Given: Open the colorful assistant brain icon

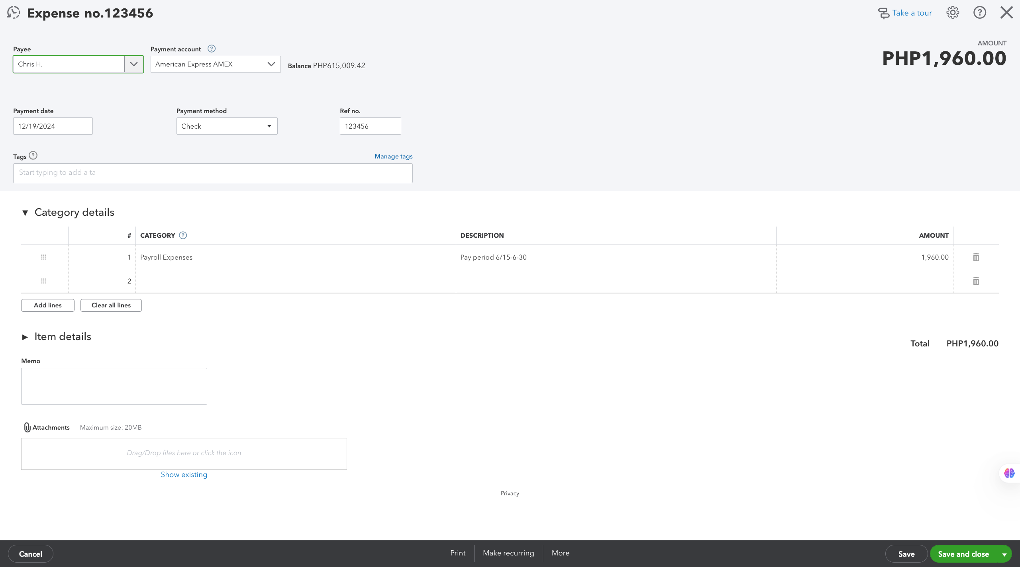Looking at the screenshot, I should (1009, 473).
